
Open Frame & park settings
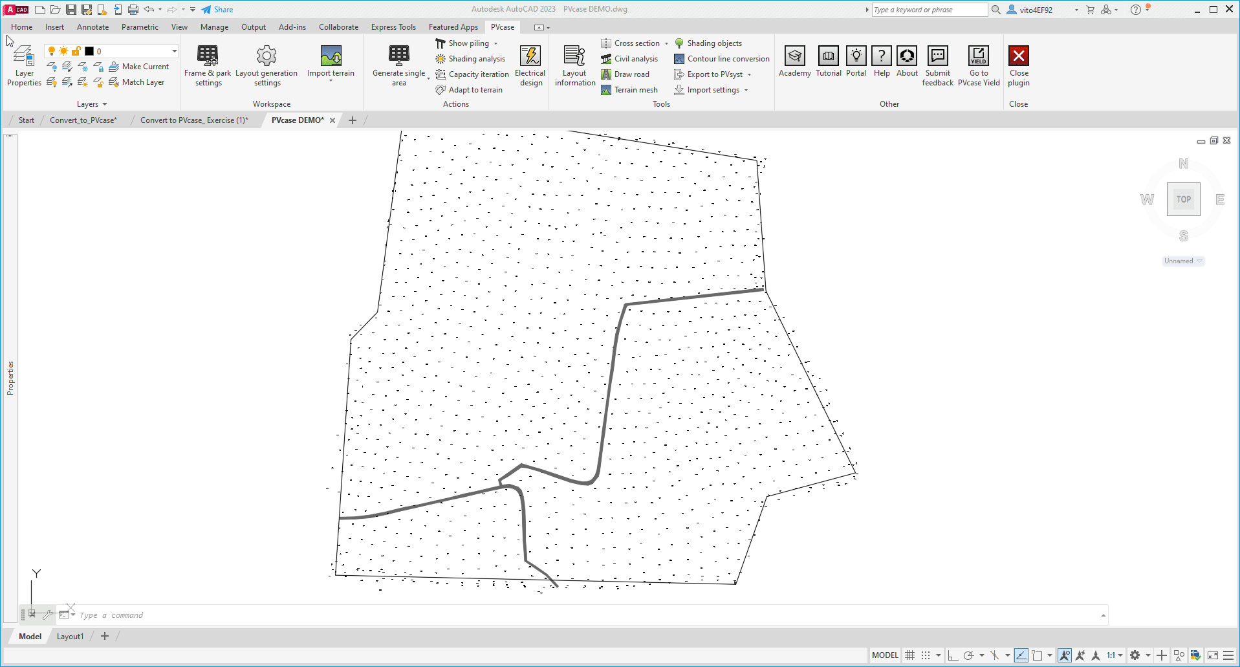coord(208,65)
